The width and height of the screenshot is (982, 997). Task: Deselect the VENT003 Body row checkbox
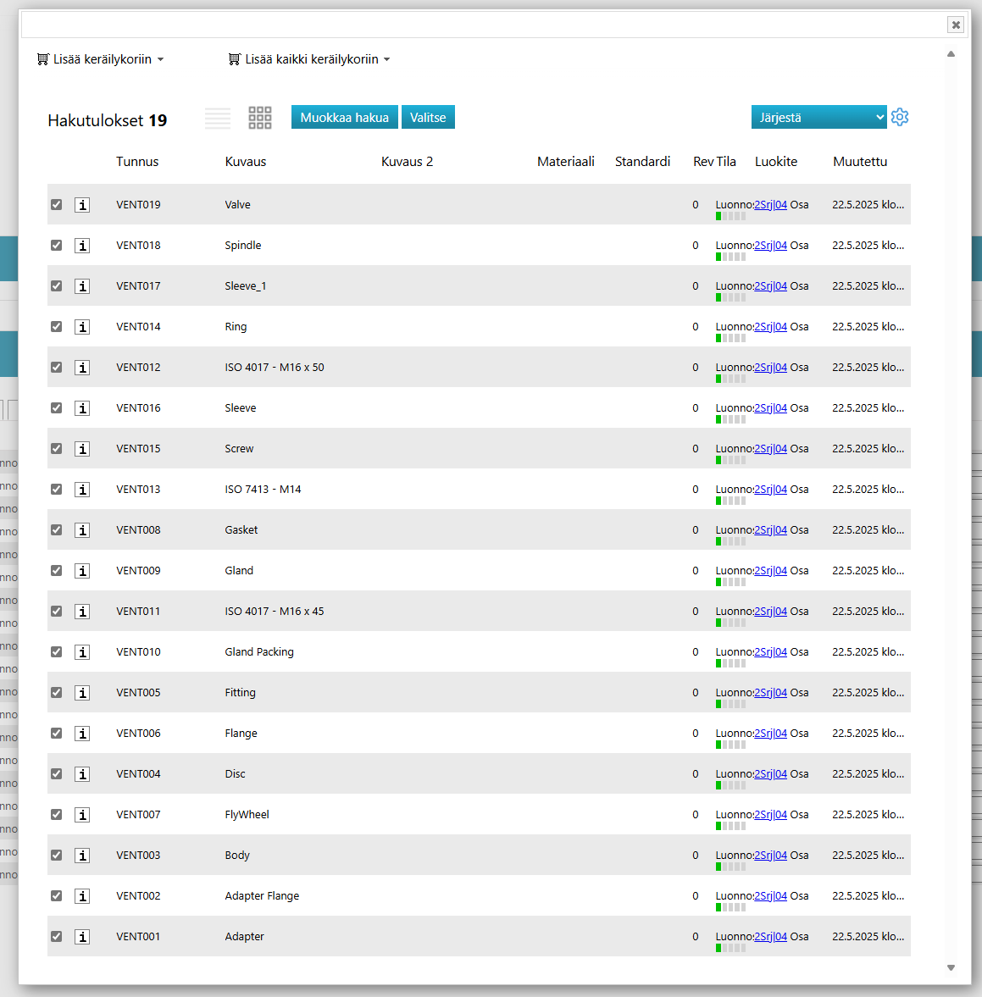[x=57, y=856]
